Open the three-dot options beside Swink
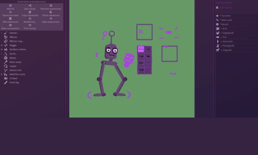Screen dimensions: 258x155 [2, 54]
